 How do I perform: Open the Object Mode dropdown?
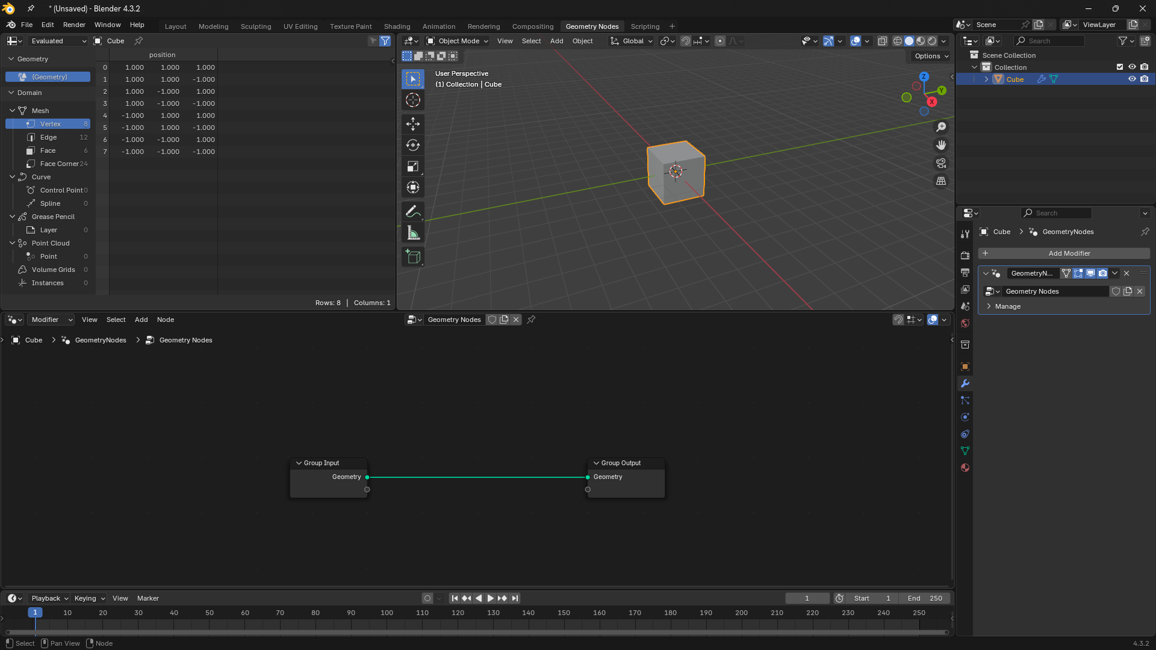[x=456, y=41]
